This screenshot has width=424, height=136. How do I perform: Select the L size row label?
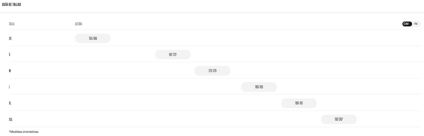(x=9, y=87)
